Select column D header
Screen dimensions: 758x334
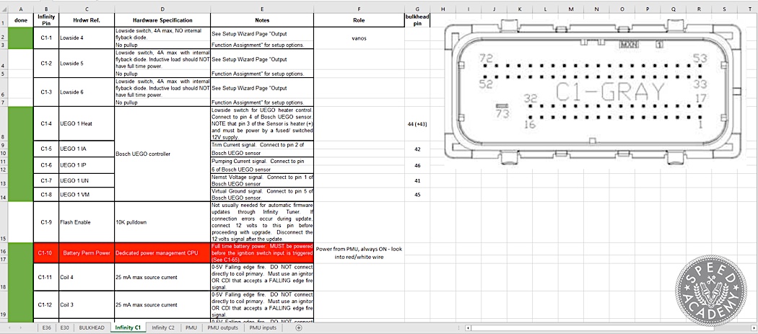click(162, 9)
